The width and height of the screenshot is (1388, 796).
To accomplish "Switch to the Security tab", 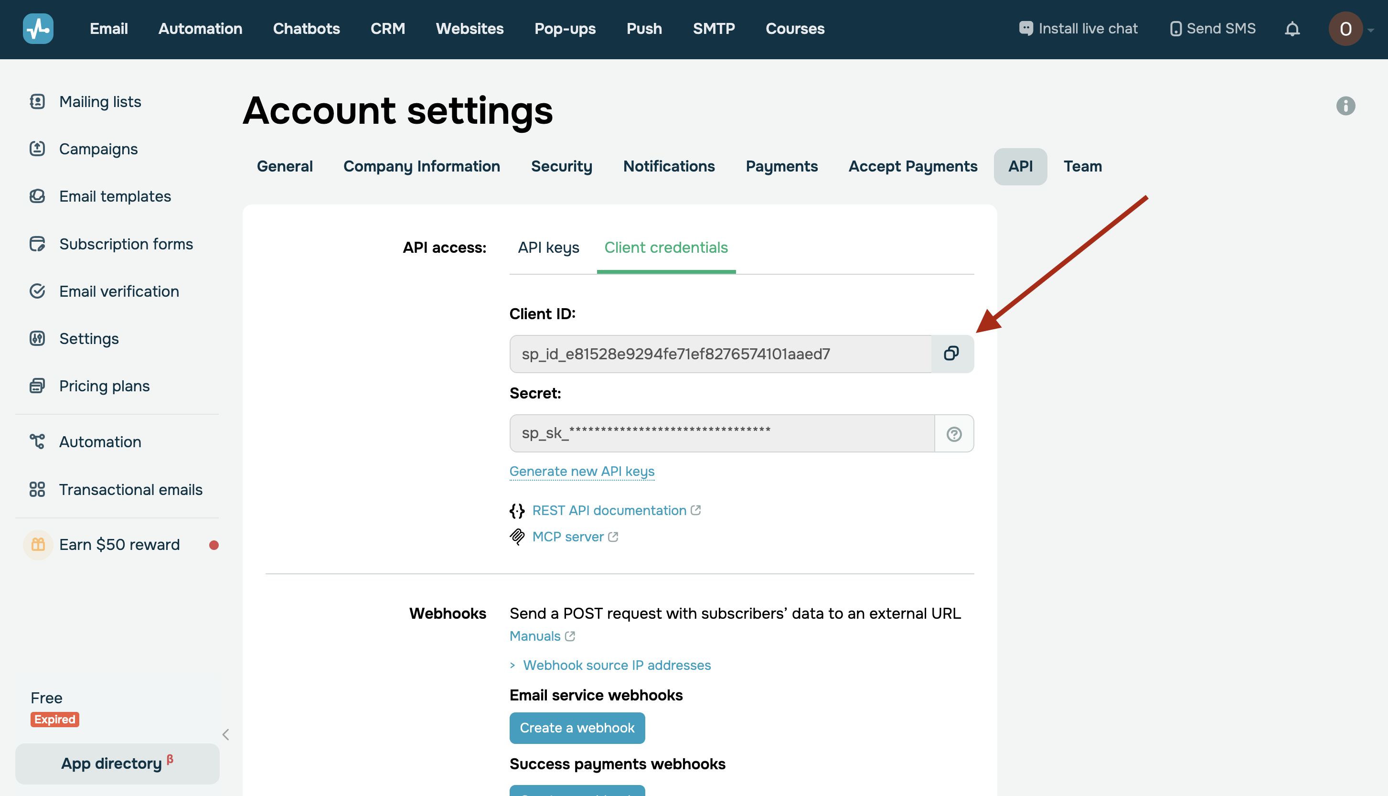I will pyautogui.click(x=561, y=166).
